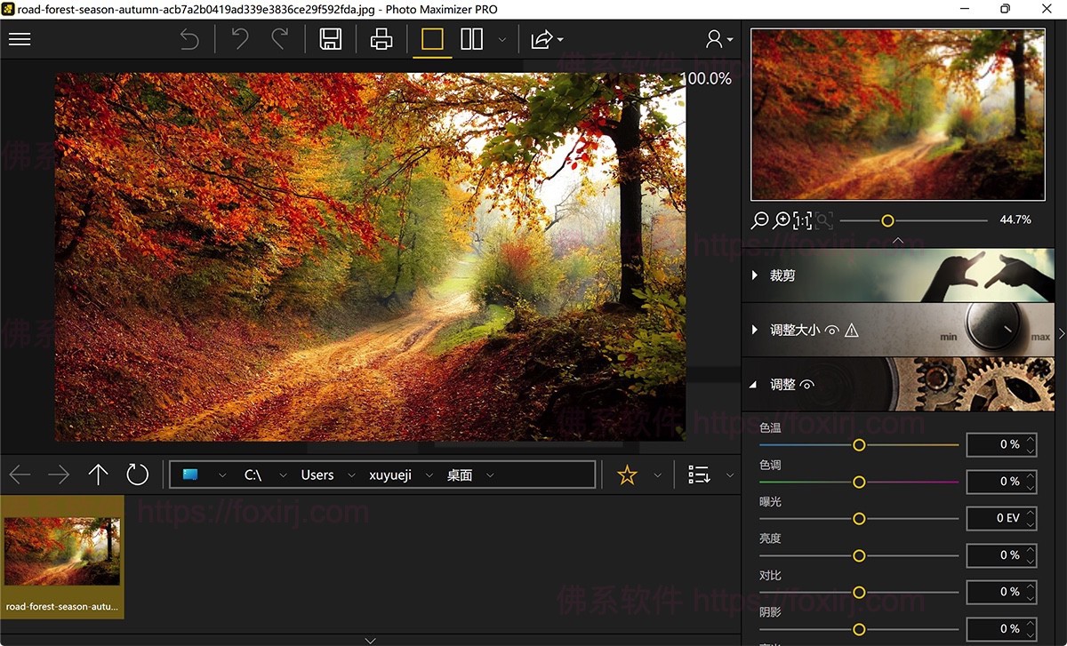Click the Redo arrow icon

pos(281,39)
